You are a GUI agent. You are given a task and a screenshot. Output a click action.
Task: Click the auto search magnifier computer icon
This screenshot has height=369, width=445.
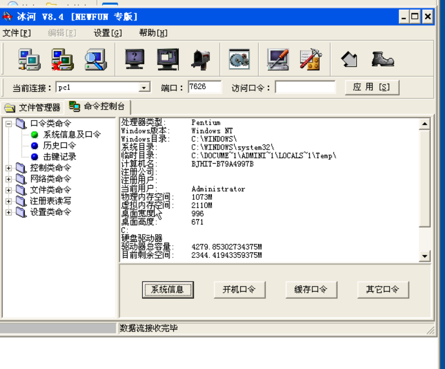[96, 59]
